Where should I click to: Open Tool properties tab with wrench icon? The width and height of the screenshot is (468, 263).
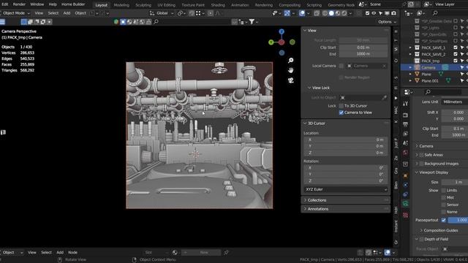[405, 104]
